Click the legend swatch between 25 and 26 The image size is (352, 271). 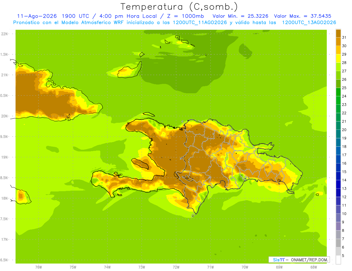tap(338, 83)
